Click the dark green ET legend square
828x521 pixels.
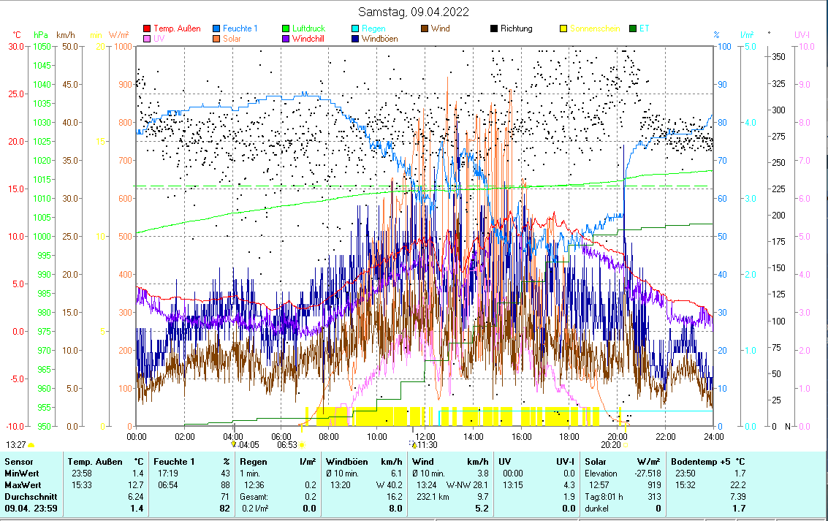click(633, 28)
